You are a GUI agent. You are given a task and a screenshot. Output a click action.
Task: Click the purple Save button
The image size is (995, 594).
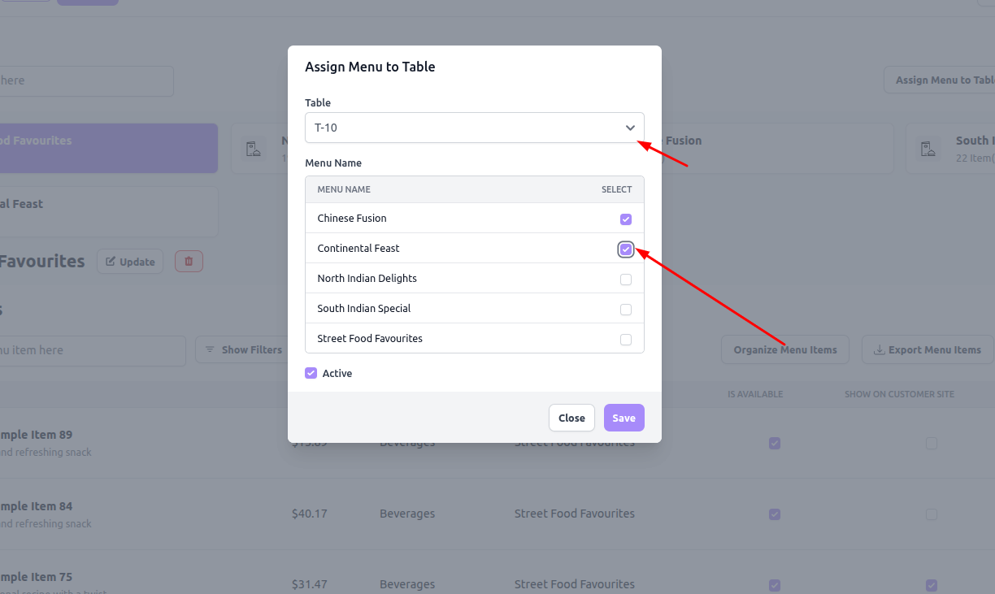pos(624,418)
